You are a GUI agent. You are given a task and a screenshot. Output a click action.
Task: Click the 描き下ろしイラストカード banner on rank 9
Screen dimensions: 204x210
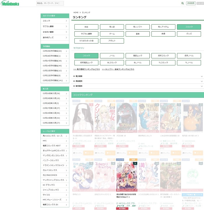pyautogui.click(x=127, y=190)
